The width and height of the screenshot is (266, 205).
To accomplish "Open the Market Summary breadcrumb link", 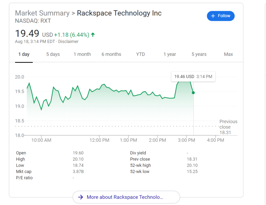I will tap(42, 13).
